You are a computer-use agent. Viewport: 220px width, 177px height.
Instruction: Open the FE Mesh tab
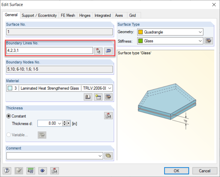68,16
